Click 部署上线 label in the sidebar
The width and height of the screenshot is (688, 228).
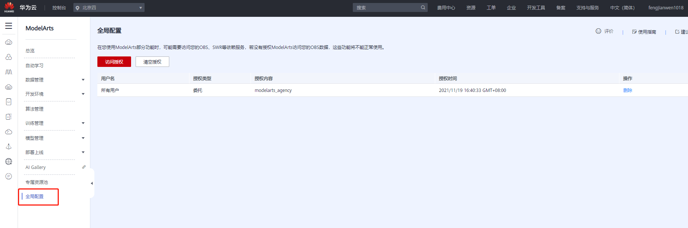(34, 152)
